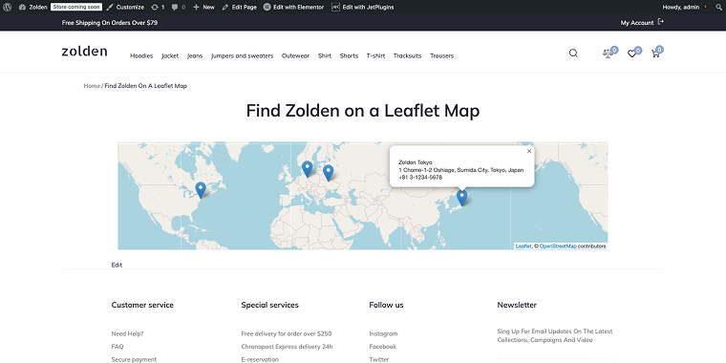The image size is (726, 363).
Task: Open the Trousers category
Action: [441, 55]
